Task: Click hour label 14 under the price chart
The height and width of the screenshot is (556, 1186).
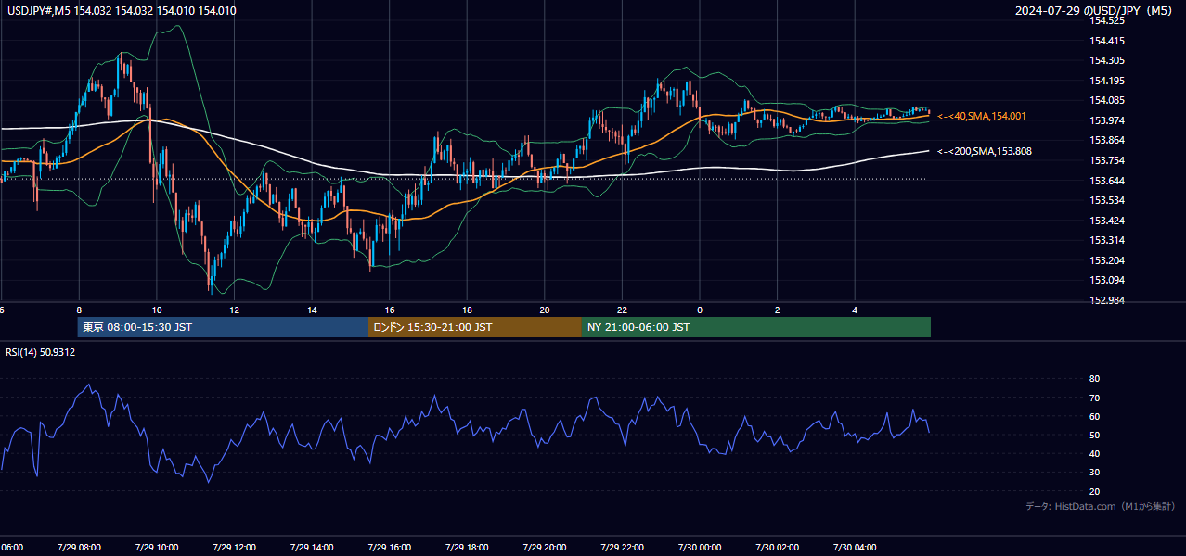Action: (312, 310)
